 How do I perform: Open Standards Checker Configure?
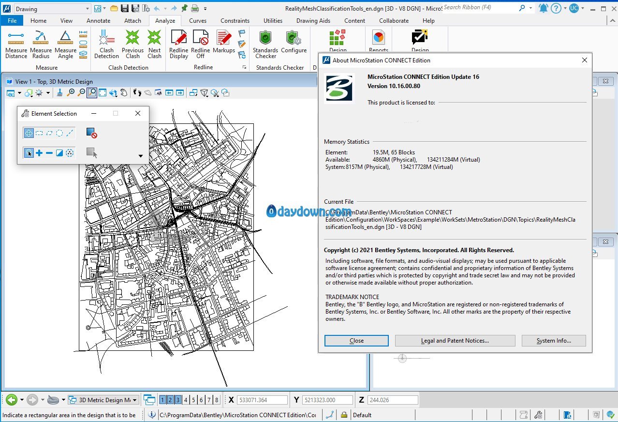click(294, 42)
